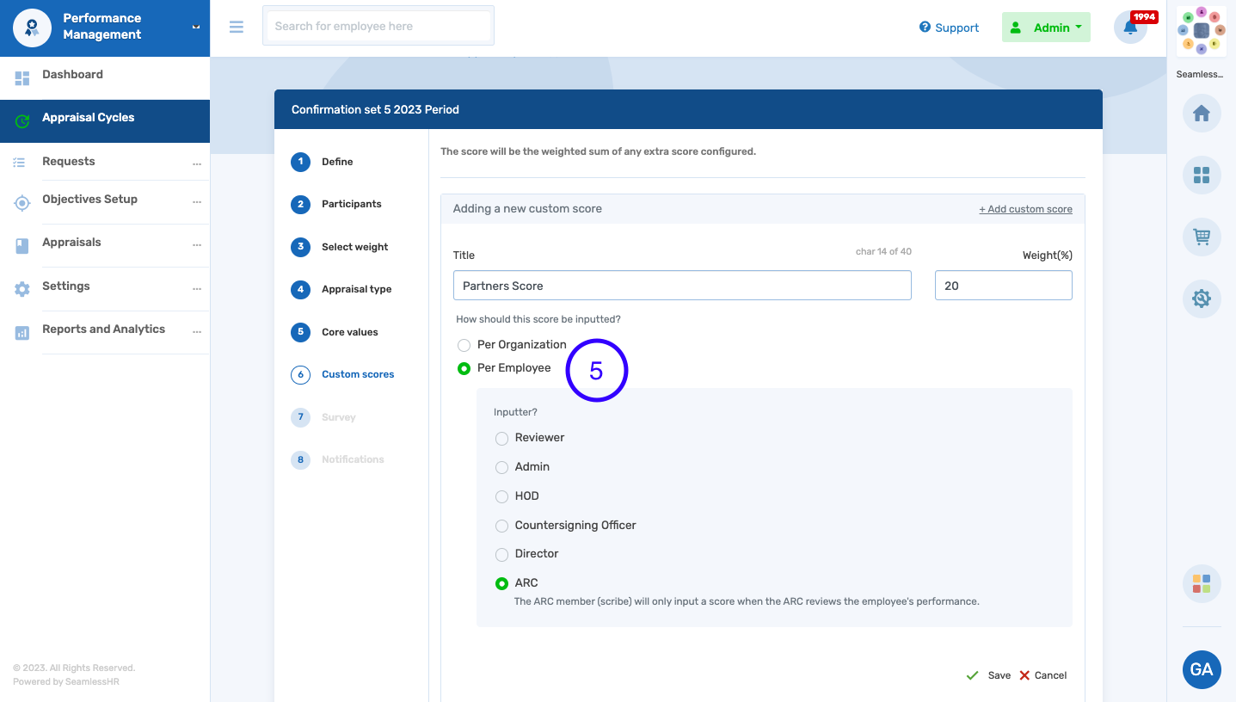The image size is (1236, 702).
Task: Expand the Appraisals submenu ellipsis
Action: (198, 245)
